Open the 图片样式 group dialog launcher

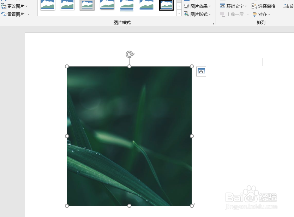[213, 23]
